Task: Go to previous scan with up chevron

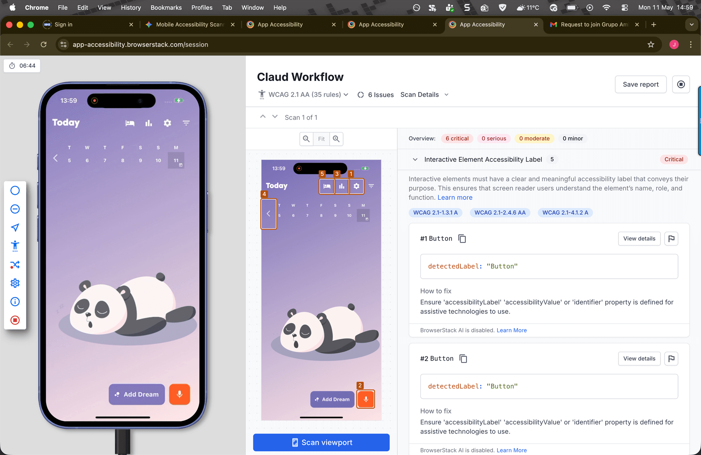Action: (263, 117)
